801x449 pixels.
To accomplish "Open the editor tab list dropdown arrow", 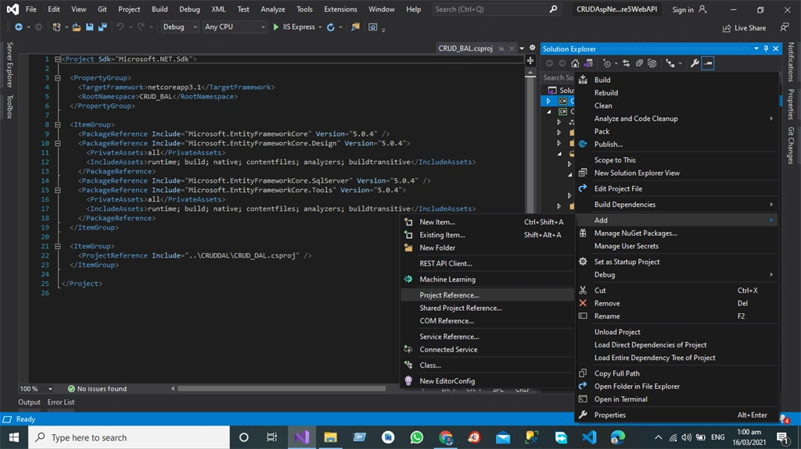I will tap(522, 48).
